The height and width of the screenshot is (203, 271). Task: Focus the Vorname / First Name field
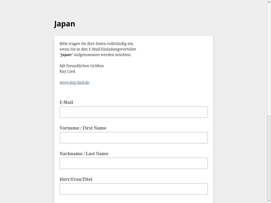click(133, 138)
